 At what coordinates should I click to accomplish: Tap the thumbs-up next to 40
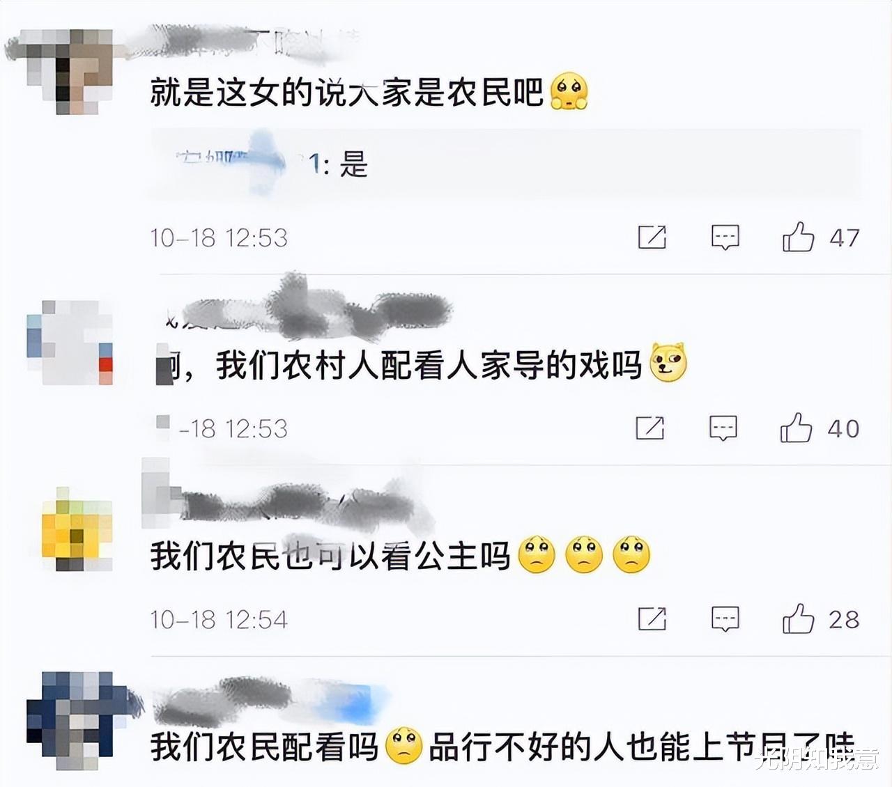(x=796, y=428)
